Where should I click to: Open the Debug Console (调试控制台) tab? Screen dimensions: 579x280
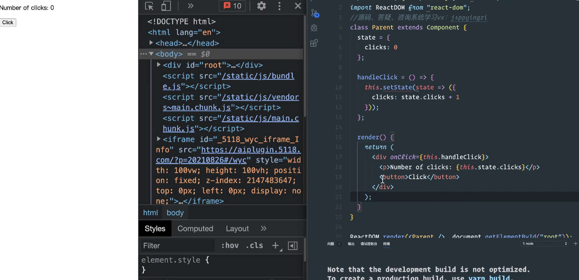[x=369, y=244]
